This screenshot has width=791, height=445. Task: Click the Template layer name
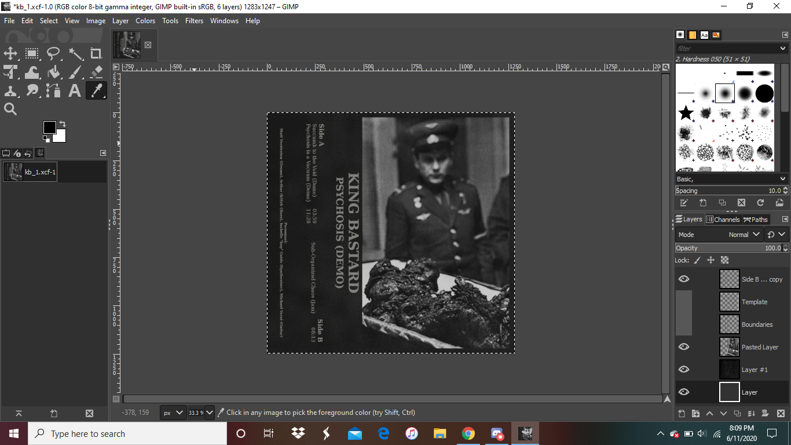tap(754, 302)
